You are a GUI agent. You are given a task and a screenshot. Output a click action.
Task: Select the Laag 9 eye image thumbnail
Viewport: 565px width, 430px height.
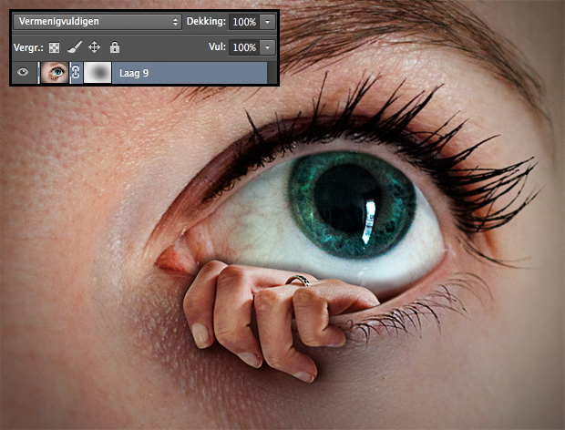click(x=54, y=72)
